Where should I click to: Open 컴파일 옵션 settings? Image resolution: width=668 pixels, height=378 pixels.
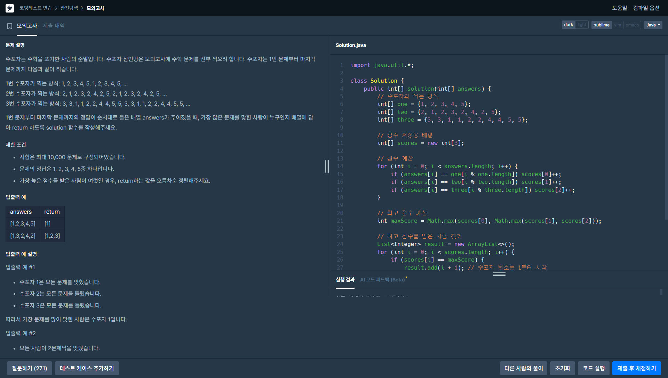click(x=646, y=8)
